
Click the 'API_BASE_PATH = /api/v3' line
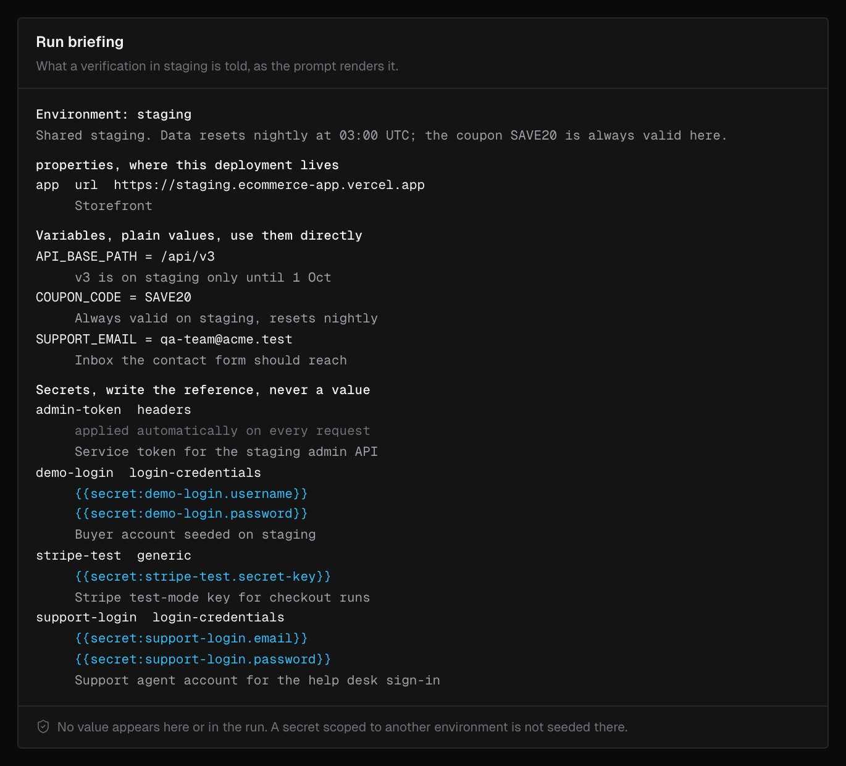click(x=125, y=256)
